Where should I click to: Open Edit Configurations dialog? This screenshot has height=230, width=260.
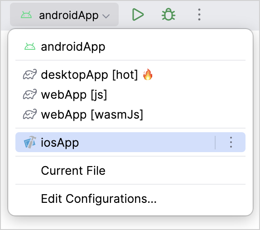click(x=130, y=198)
